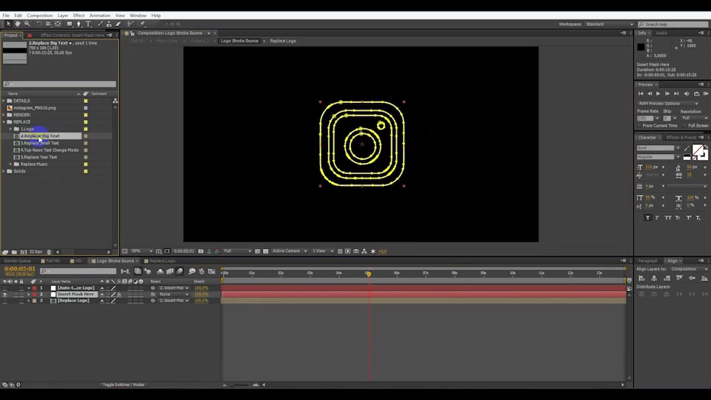Select the Type tool in toolbar
The height and width of the screenshot is (400, 711).
pos(88,24)
